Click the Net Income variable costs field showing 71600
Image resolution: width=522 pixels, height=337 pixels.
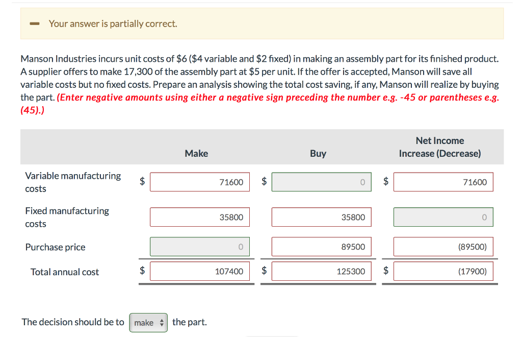(443, 181)
